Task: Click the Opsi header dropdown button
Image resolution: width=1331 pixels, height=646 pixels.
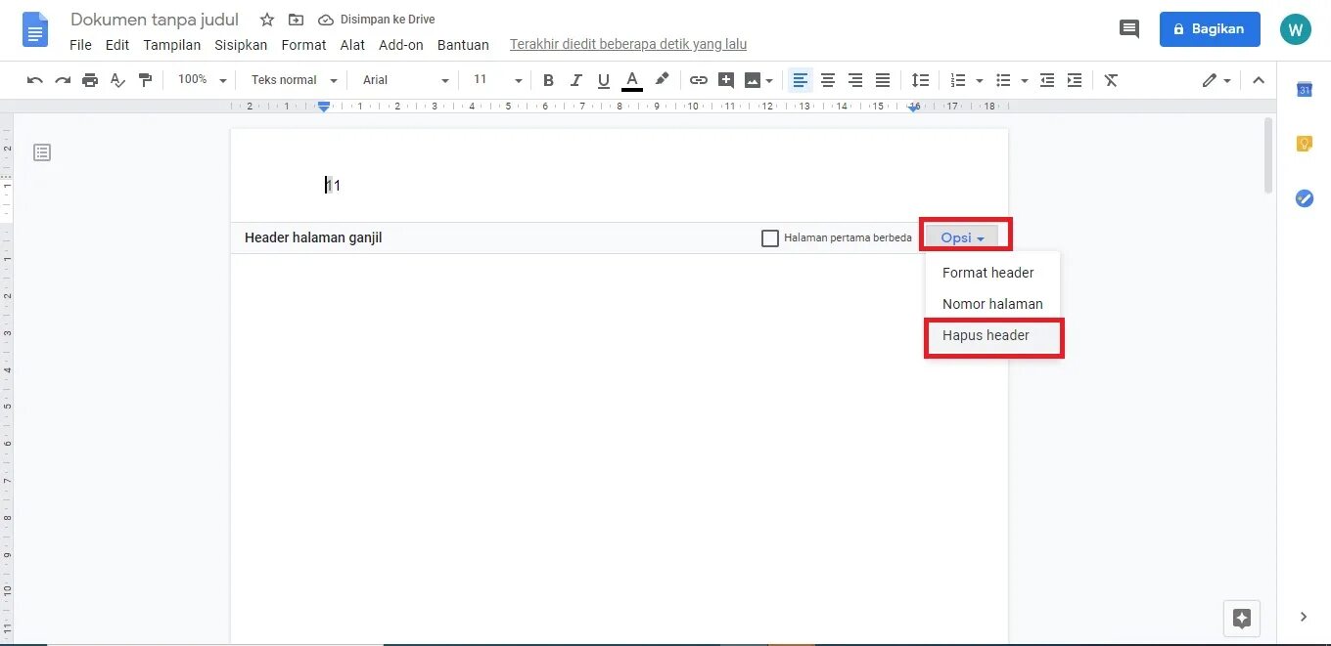Action: click(x=962, y=237)
